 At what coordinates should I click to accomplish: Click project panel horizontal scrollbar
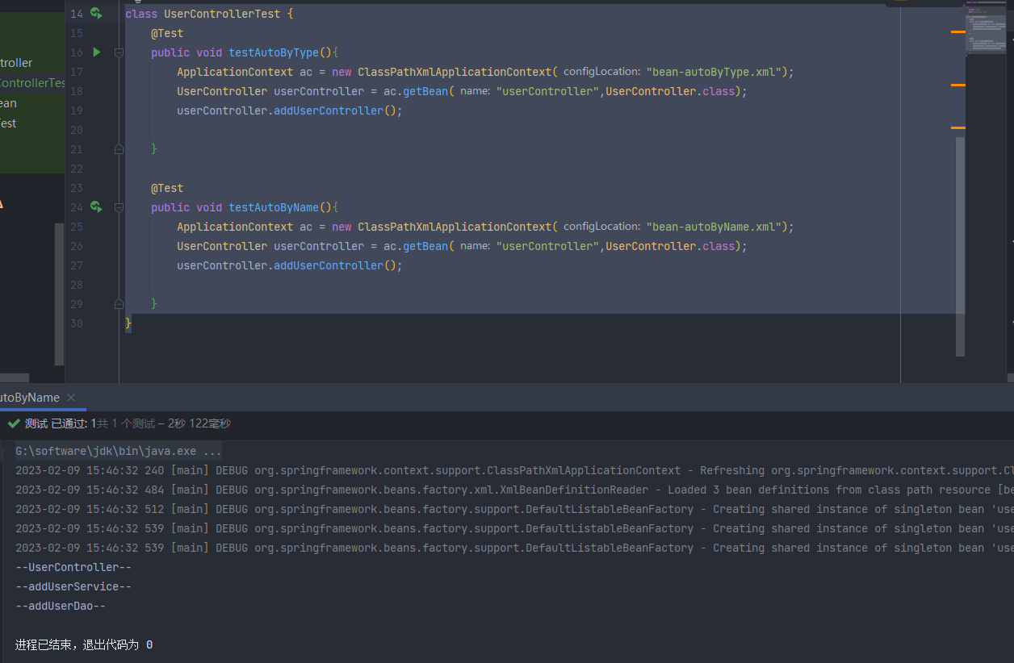pyautogui.click(x=15, y=377)
